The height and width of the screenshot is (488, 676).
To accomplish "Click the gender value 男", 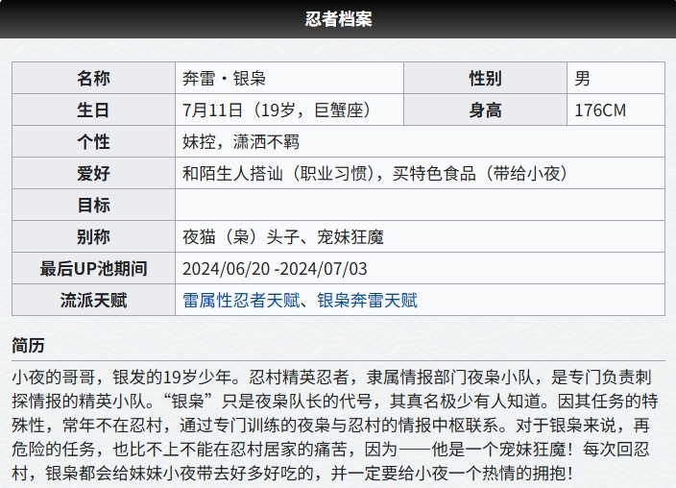I will coord(583,79).
